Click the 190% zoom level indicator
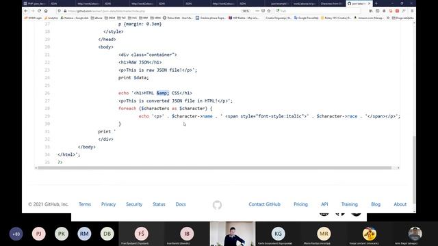The height and width of the screenshot is (246, 438). click(246, 11)
